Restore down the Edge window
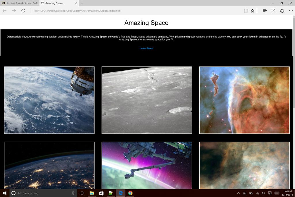295x197 pixels. click(x=282, y=3)
